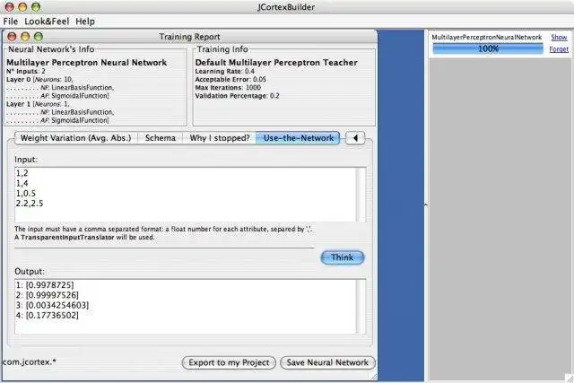This screenshot has width=574, height=383.
Task: Zoom the JCortexBuilder main window
Action: point(36,6)
